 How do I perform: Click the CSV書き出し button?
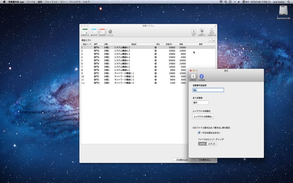pos(205,160)
